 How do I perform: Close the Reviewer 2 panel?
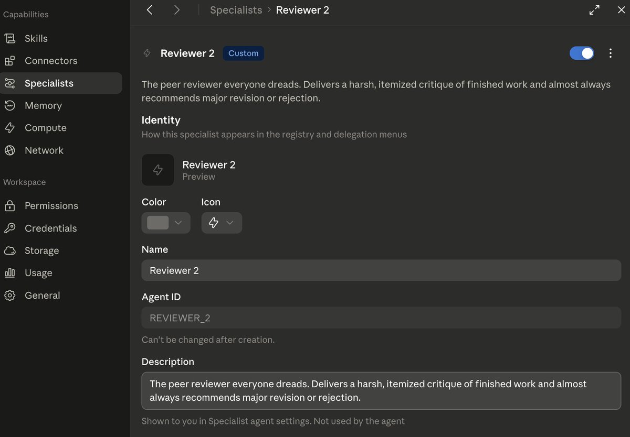[621, 10]
